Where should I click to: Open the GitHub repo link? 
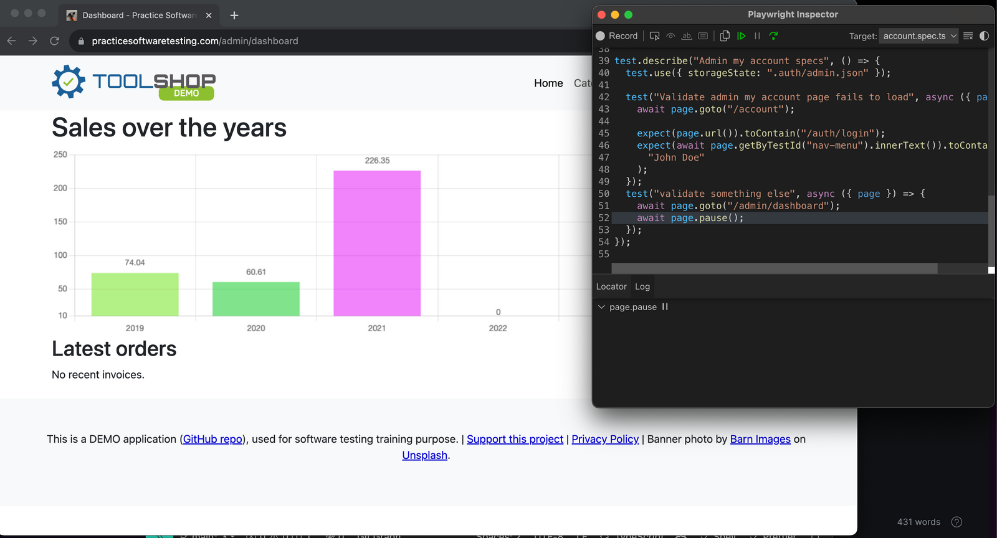coord(212,439)
